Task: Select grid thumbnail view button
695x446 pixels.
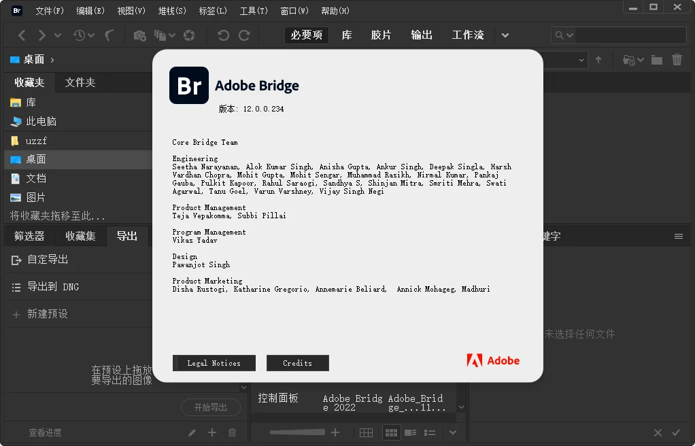Action: coord(391,432)
